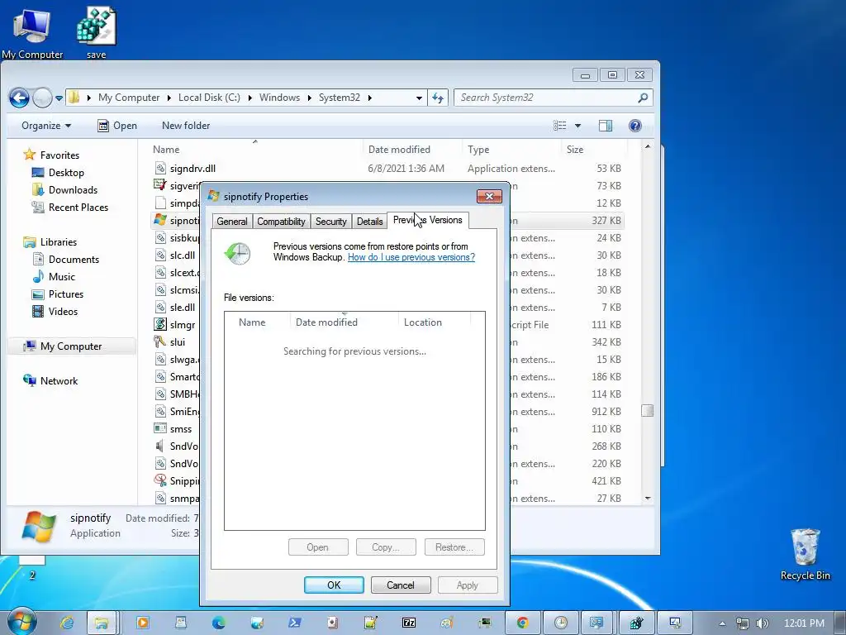Expand path arrow after Windows
The image size is (846, 635).
coord(309,98)
